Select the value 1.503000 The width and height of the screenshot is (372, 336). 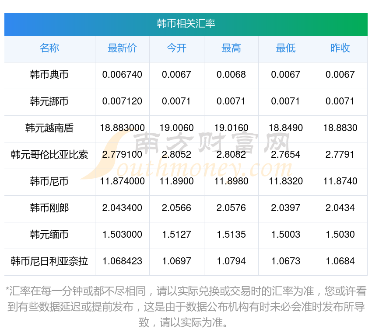pos(122,235)
